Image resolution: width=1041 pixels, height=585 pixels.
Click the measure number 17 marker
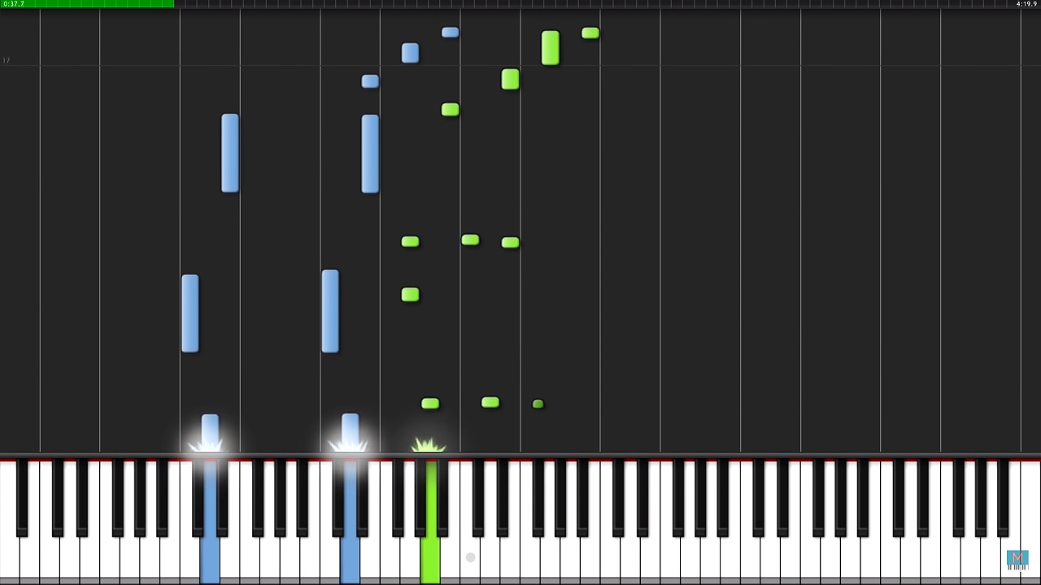pos(7,61)
